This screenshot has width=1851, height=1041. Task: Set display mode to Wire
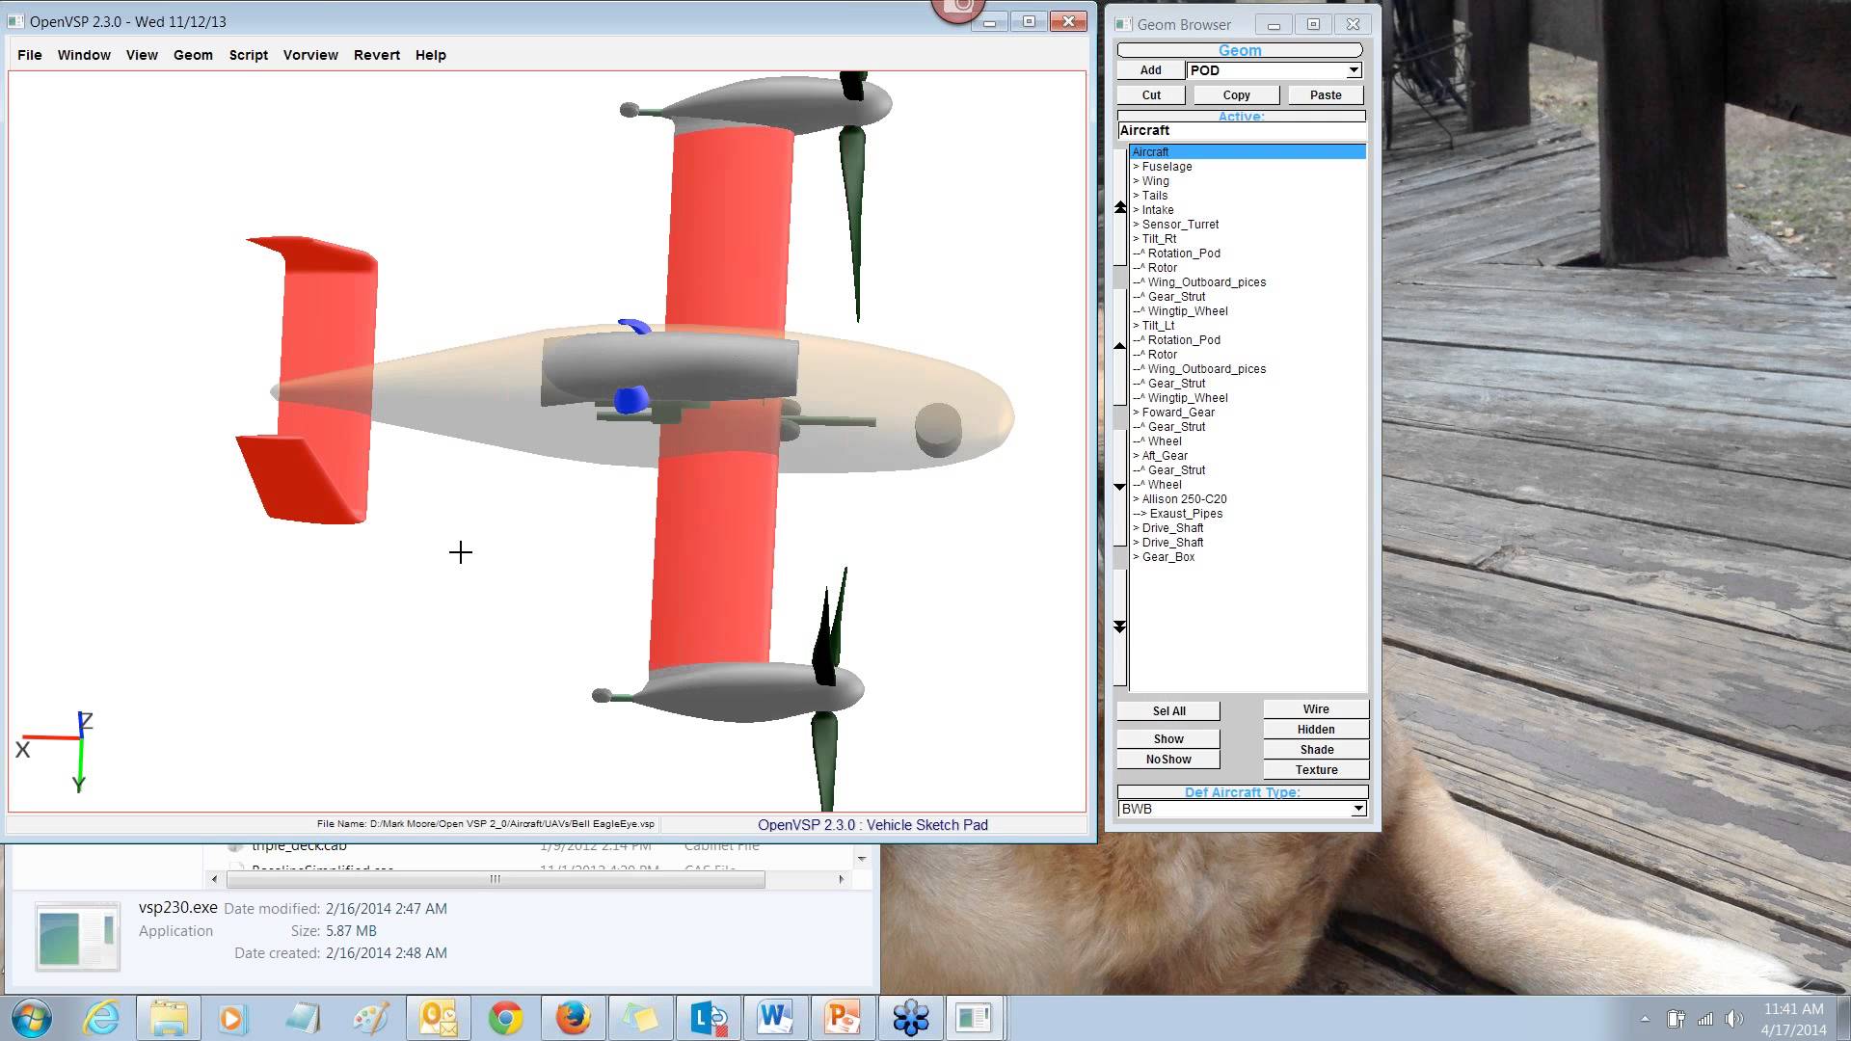point(1315,709)
